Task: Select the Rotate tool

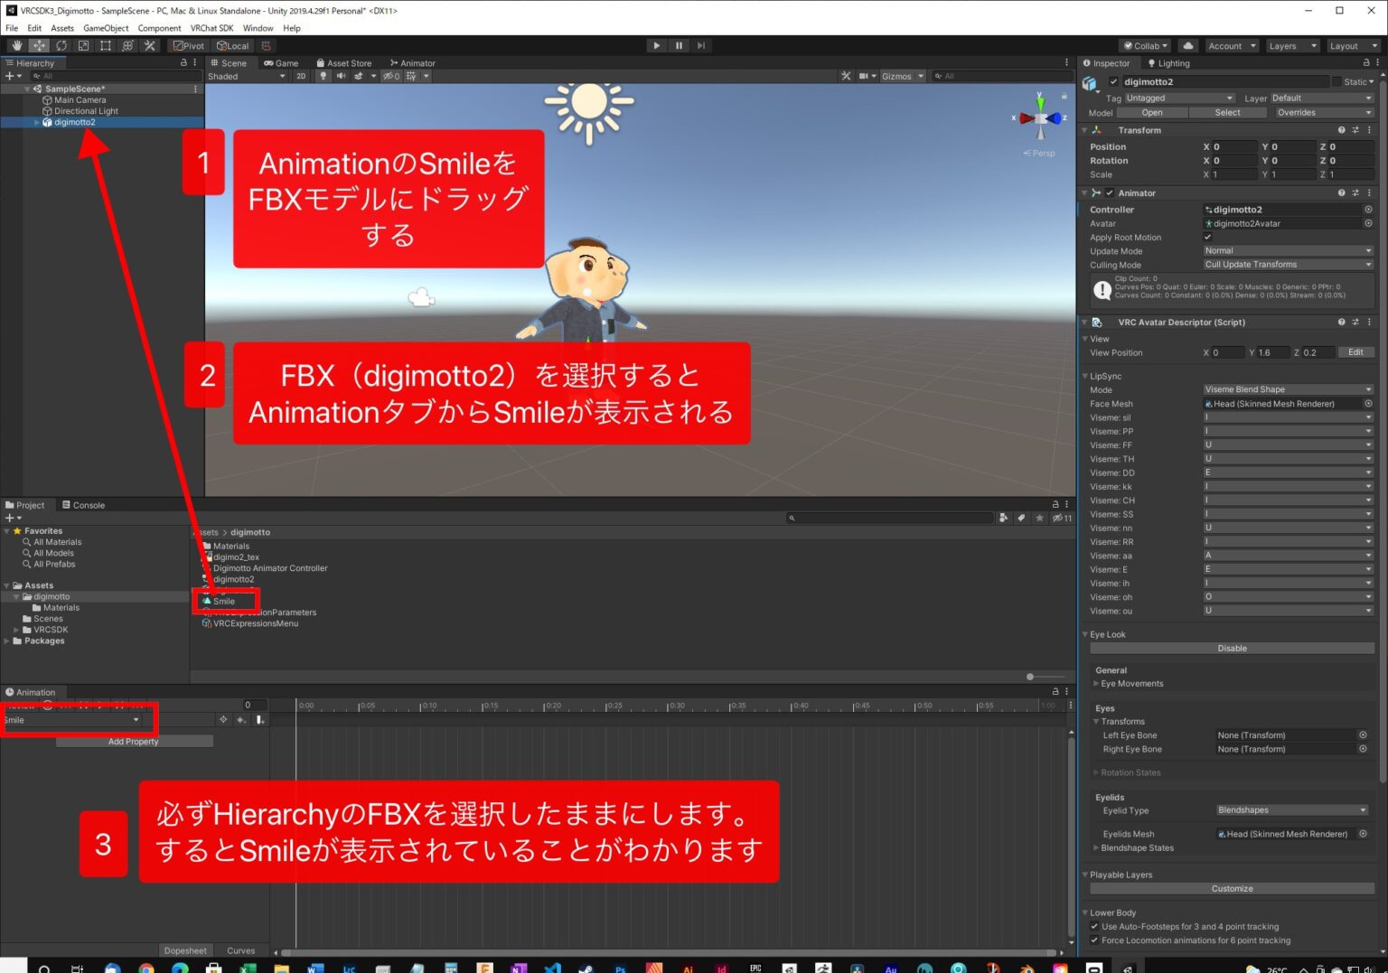Action: point(61,45)
